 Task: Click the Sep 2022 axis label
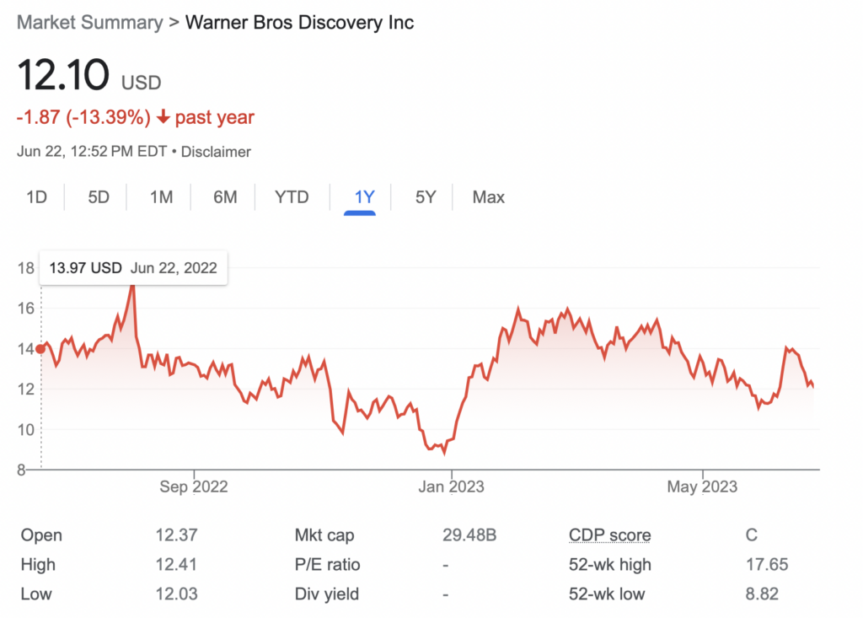pos(193,486)
